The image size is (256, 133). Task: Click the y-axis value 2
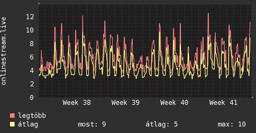coord(32,84)
